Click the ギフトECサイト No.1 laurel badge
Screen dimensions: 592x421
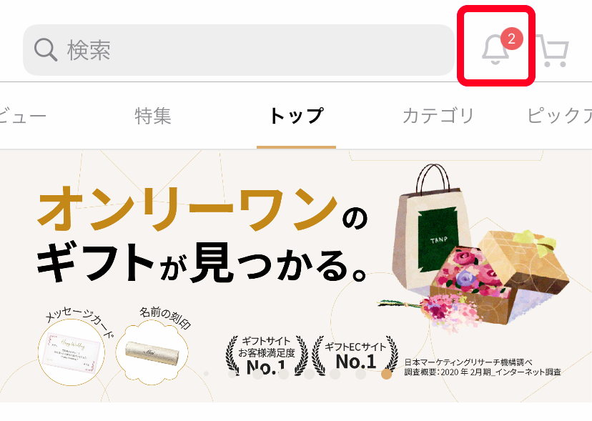coord(355,355)
